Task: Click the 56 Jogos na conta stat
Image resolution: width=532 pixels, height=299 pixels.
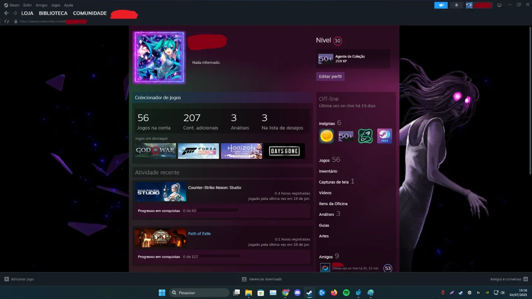Action: click(154, 122)
